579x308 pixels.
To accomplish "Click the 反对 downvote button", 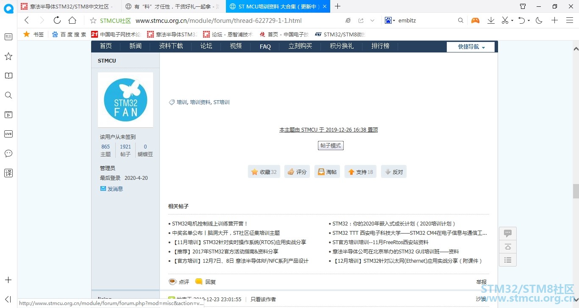I will coord(394,172).
